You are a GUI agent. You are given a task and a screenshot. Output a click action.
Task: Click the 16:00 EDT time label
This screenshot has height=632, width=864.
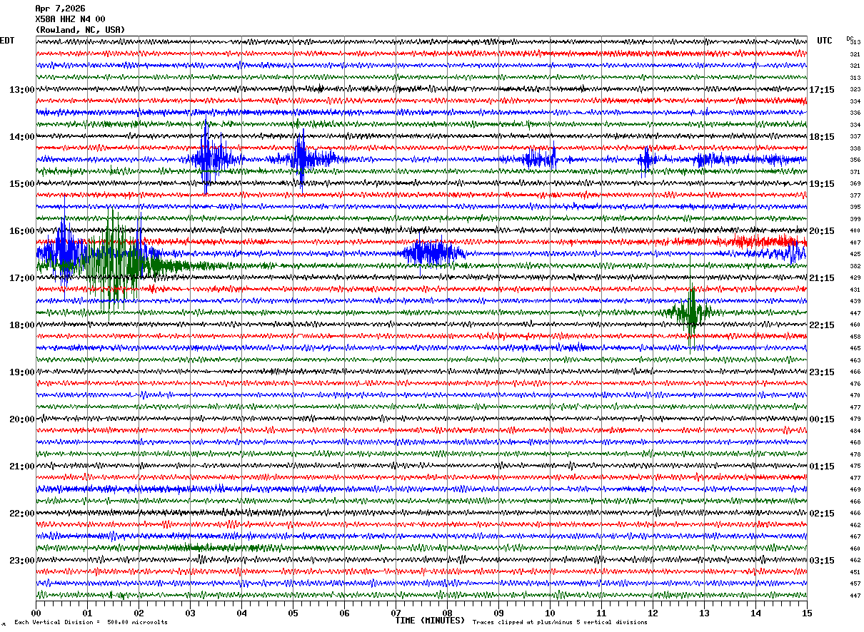tap(21, 230)
